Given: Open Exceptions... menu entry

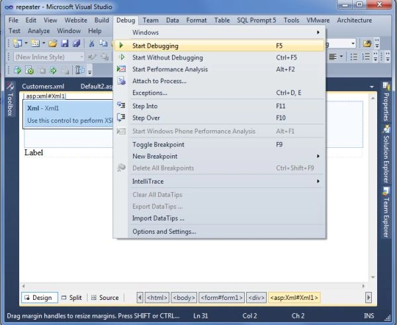Looking at the screenshot, I should tap(219, 92).
